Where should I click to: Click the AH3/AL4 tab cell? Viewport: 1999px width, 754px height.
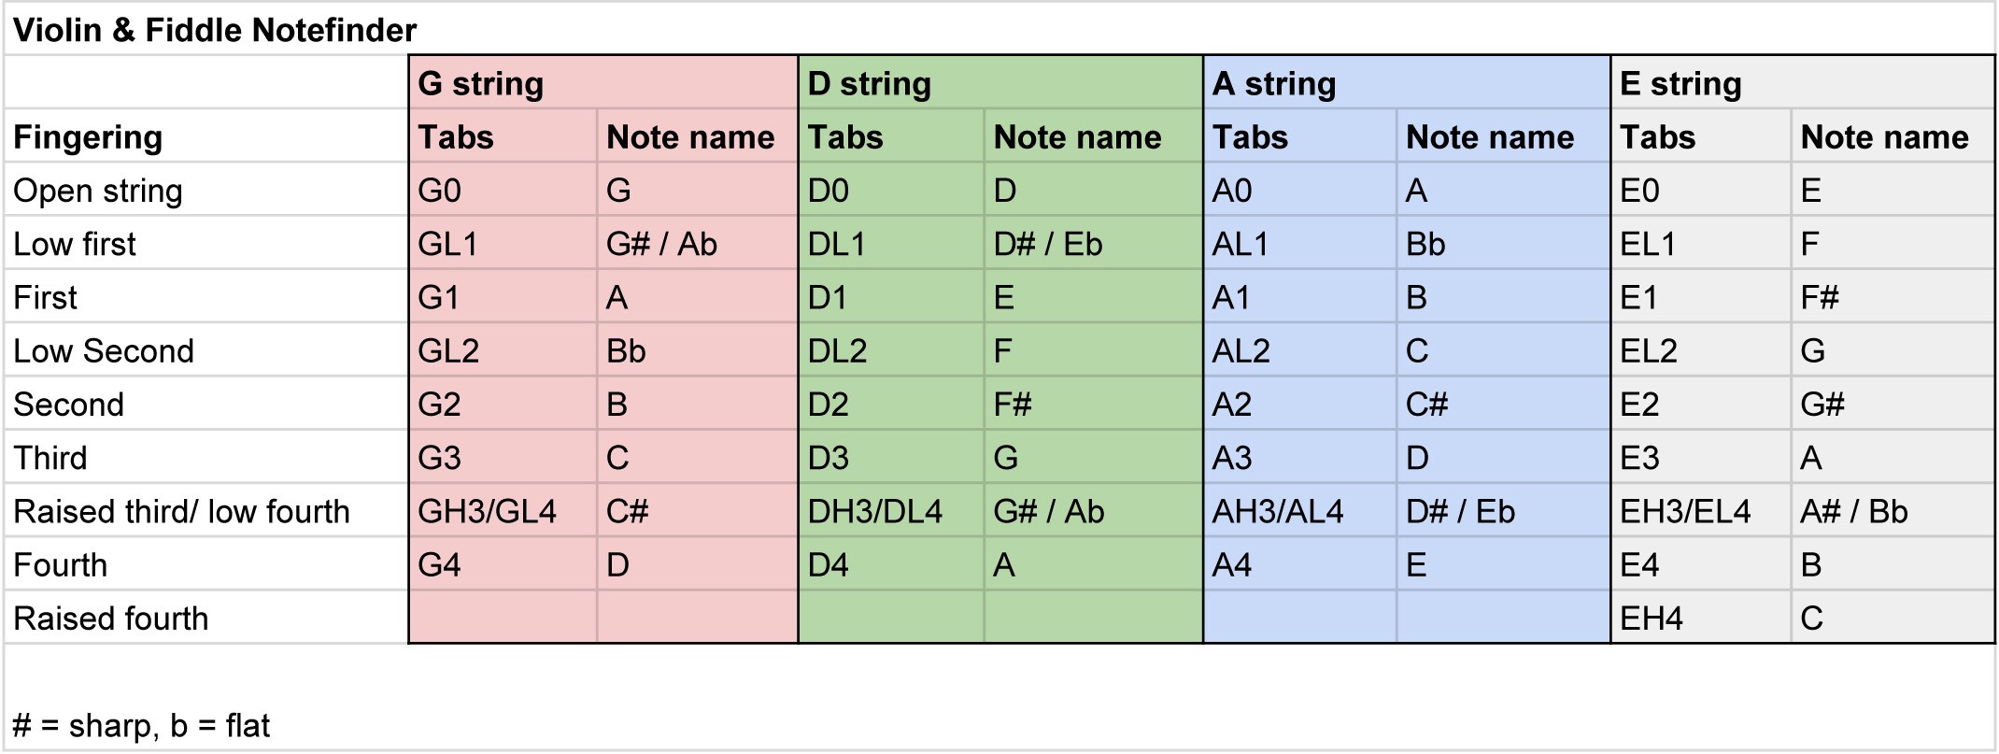click(1300, 511)
